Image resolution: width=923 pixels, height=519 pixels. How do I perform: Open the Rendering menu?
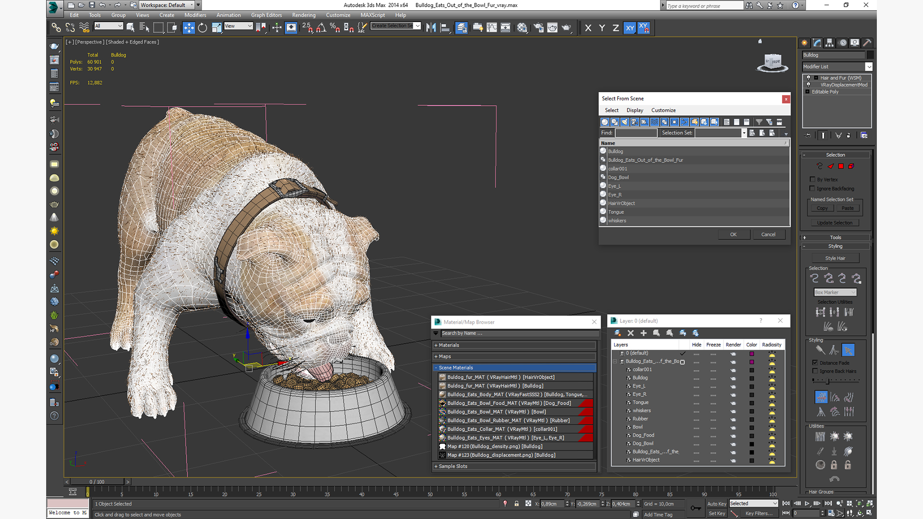coord(304,15)
